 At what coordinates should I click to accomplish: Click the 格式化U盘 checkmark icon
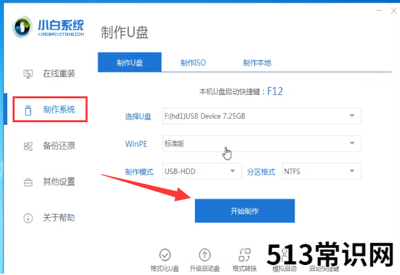(x=165, y=254)
